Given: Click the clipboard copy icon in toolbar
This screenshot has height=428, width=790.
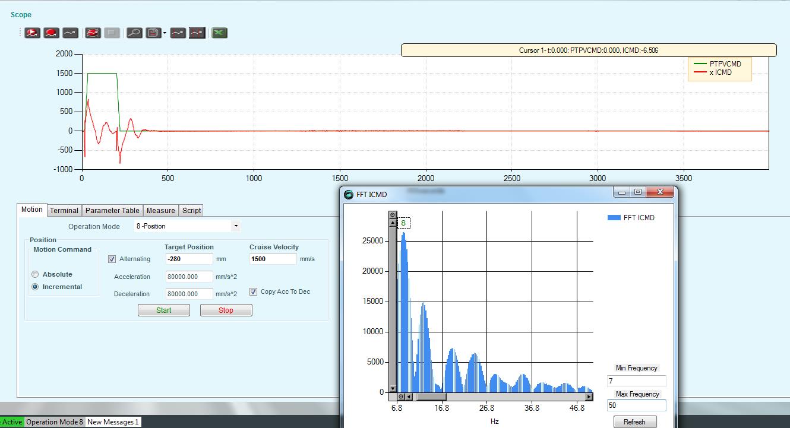Looking at the screenshot, I should 153,33.
